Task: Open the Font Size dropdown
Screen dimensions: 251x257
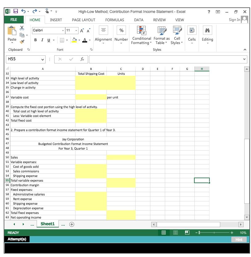Action: point(76,30)
